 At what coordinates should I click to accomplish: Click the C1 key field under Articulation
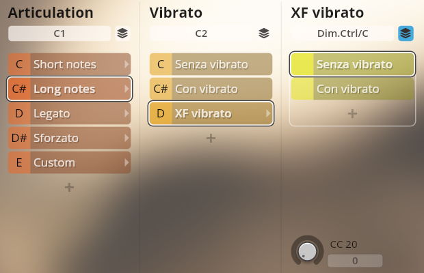coord(59,33)
